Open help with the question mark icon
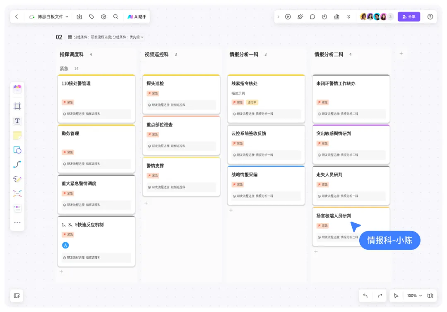The height and width of the screenshot is (312, 447). point(430,17)
